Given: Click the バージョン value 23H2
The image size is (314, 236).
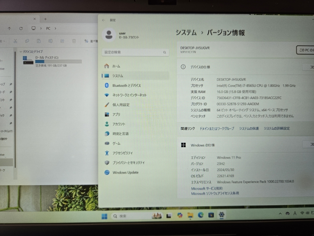Looking at the screenshot, I should click(221, 164).
